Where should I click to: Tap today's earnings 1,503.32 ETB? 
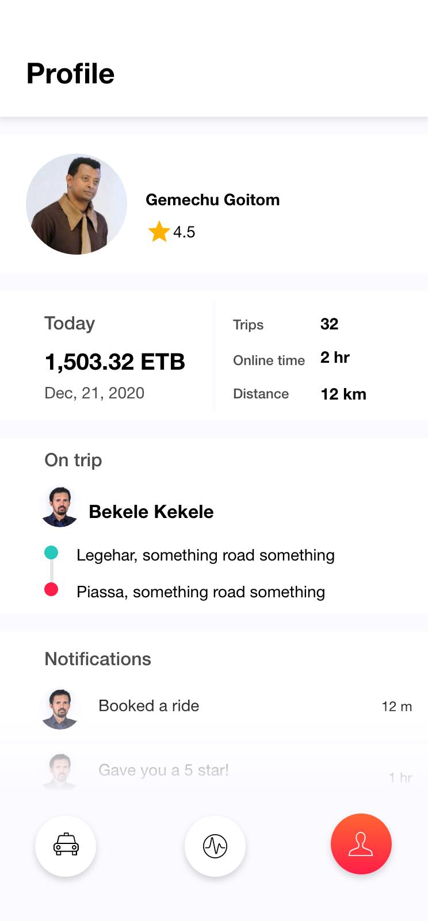[115, 362]
